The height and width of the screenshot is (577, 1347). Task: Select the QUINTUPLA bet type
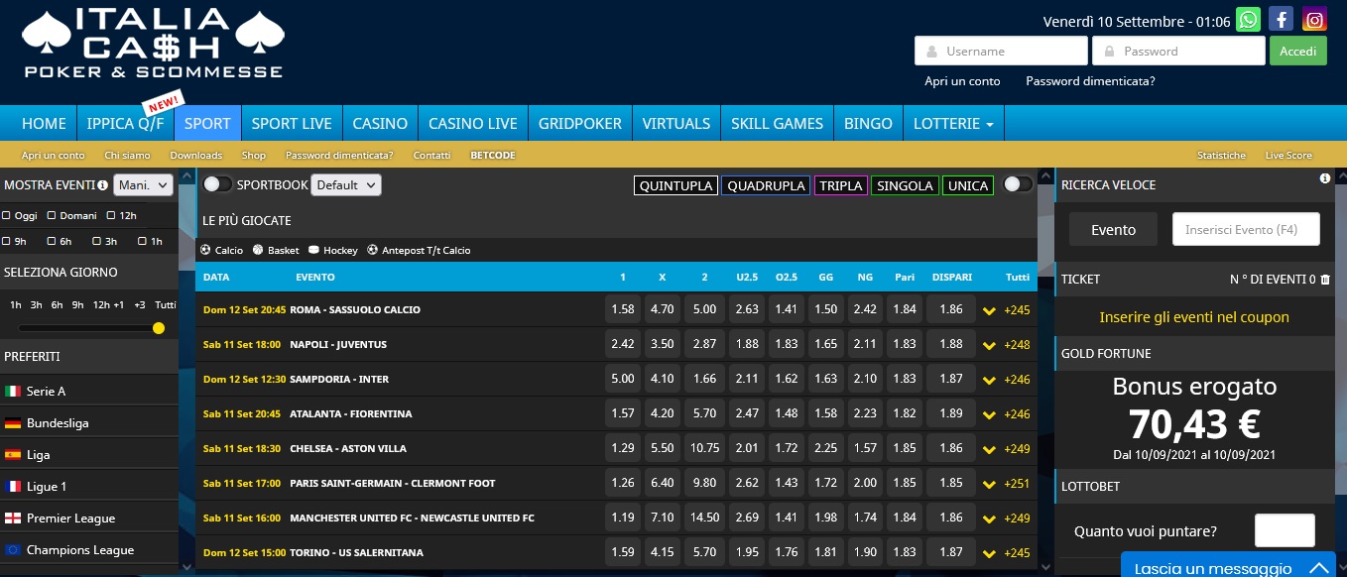tap(675, 185)
